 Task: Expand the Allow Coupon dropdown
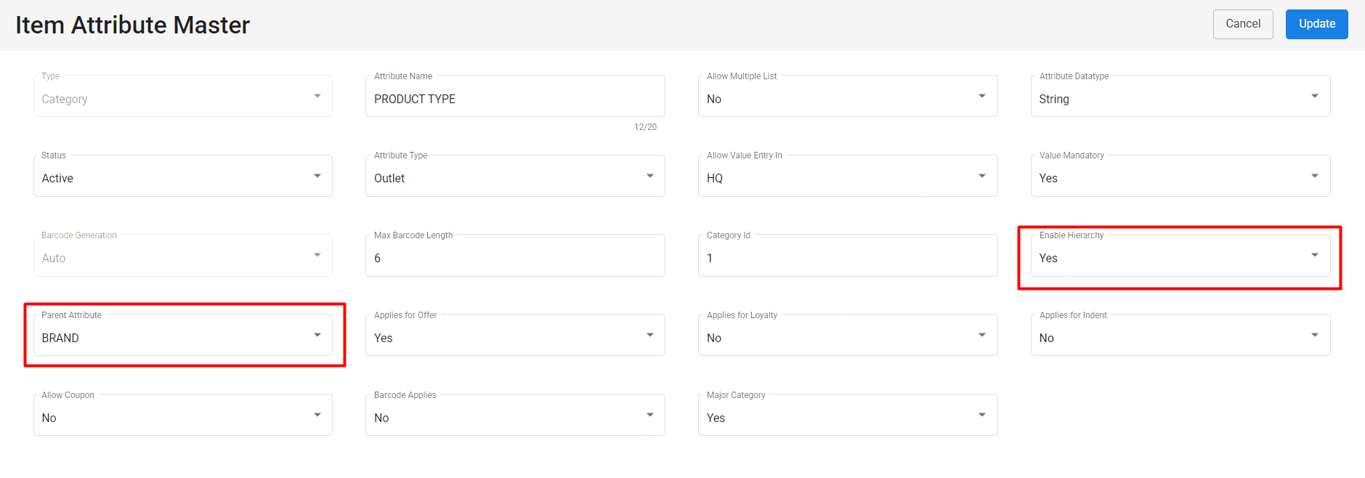[182, 416]
